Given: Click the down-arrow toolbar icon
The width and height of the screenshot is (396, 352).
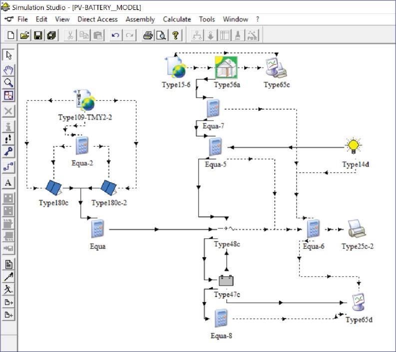Looking at the screenshot, I should pos(211,35).
